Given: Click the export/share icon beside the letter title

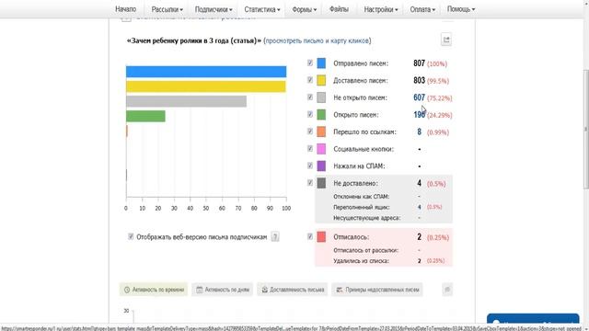Looking at the screenshot, I should [x=445, y=40].
